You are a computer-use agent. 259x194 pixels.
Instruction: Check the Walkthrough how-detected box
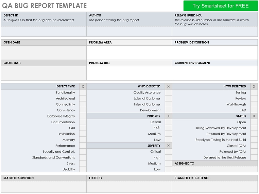(x=254, y=104)
